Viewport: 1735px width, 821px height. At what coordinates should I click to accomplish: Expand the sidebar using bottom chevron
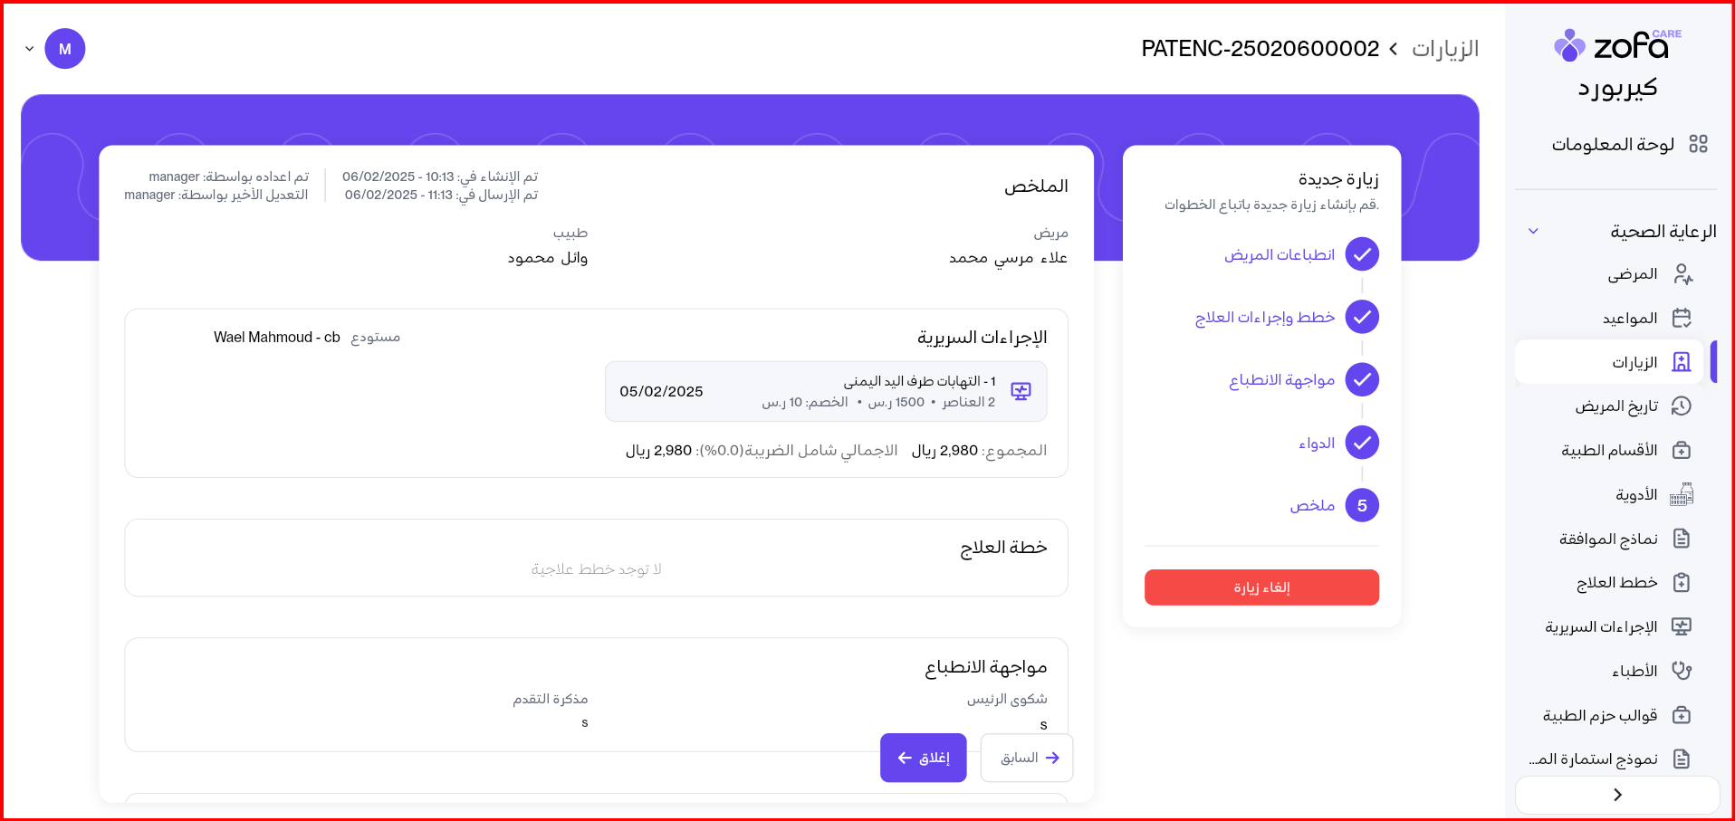coord(1617,795)
